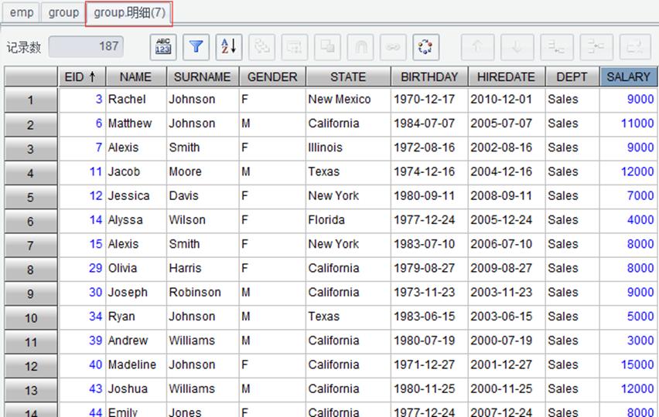Click the colorful circular dots icon
The width and height of the screenshot is (659, 417).
425,46
